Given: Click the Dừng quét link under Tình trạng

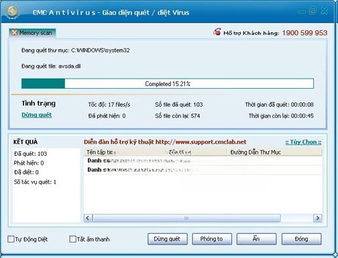Looking at the screenshot, I should [x=37, y=115].
